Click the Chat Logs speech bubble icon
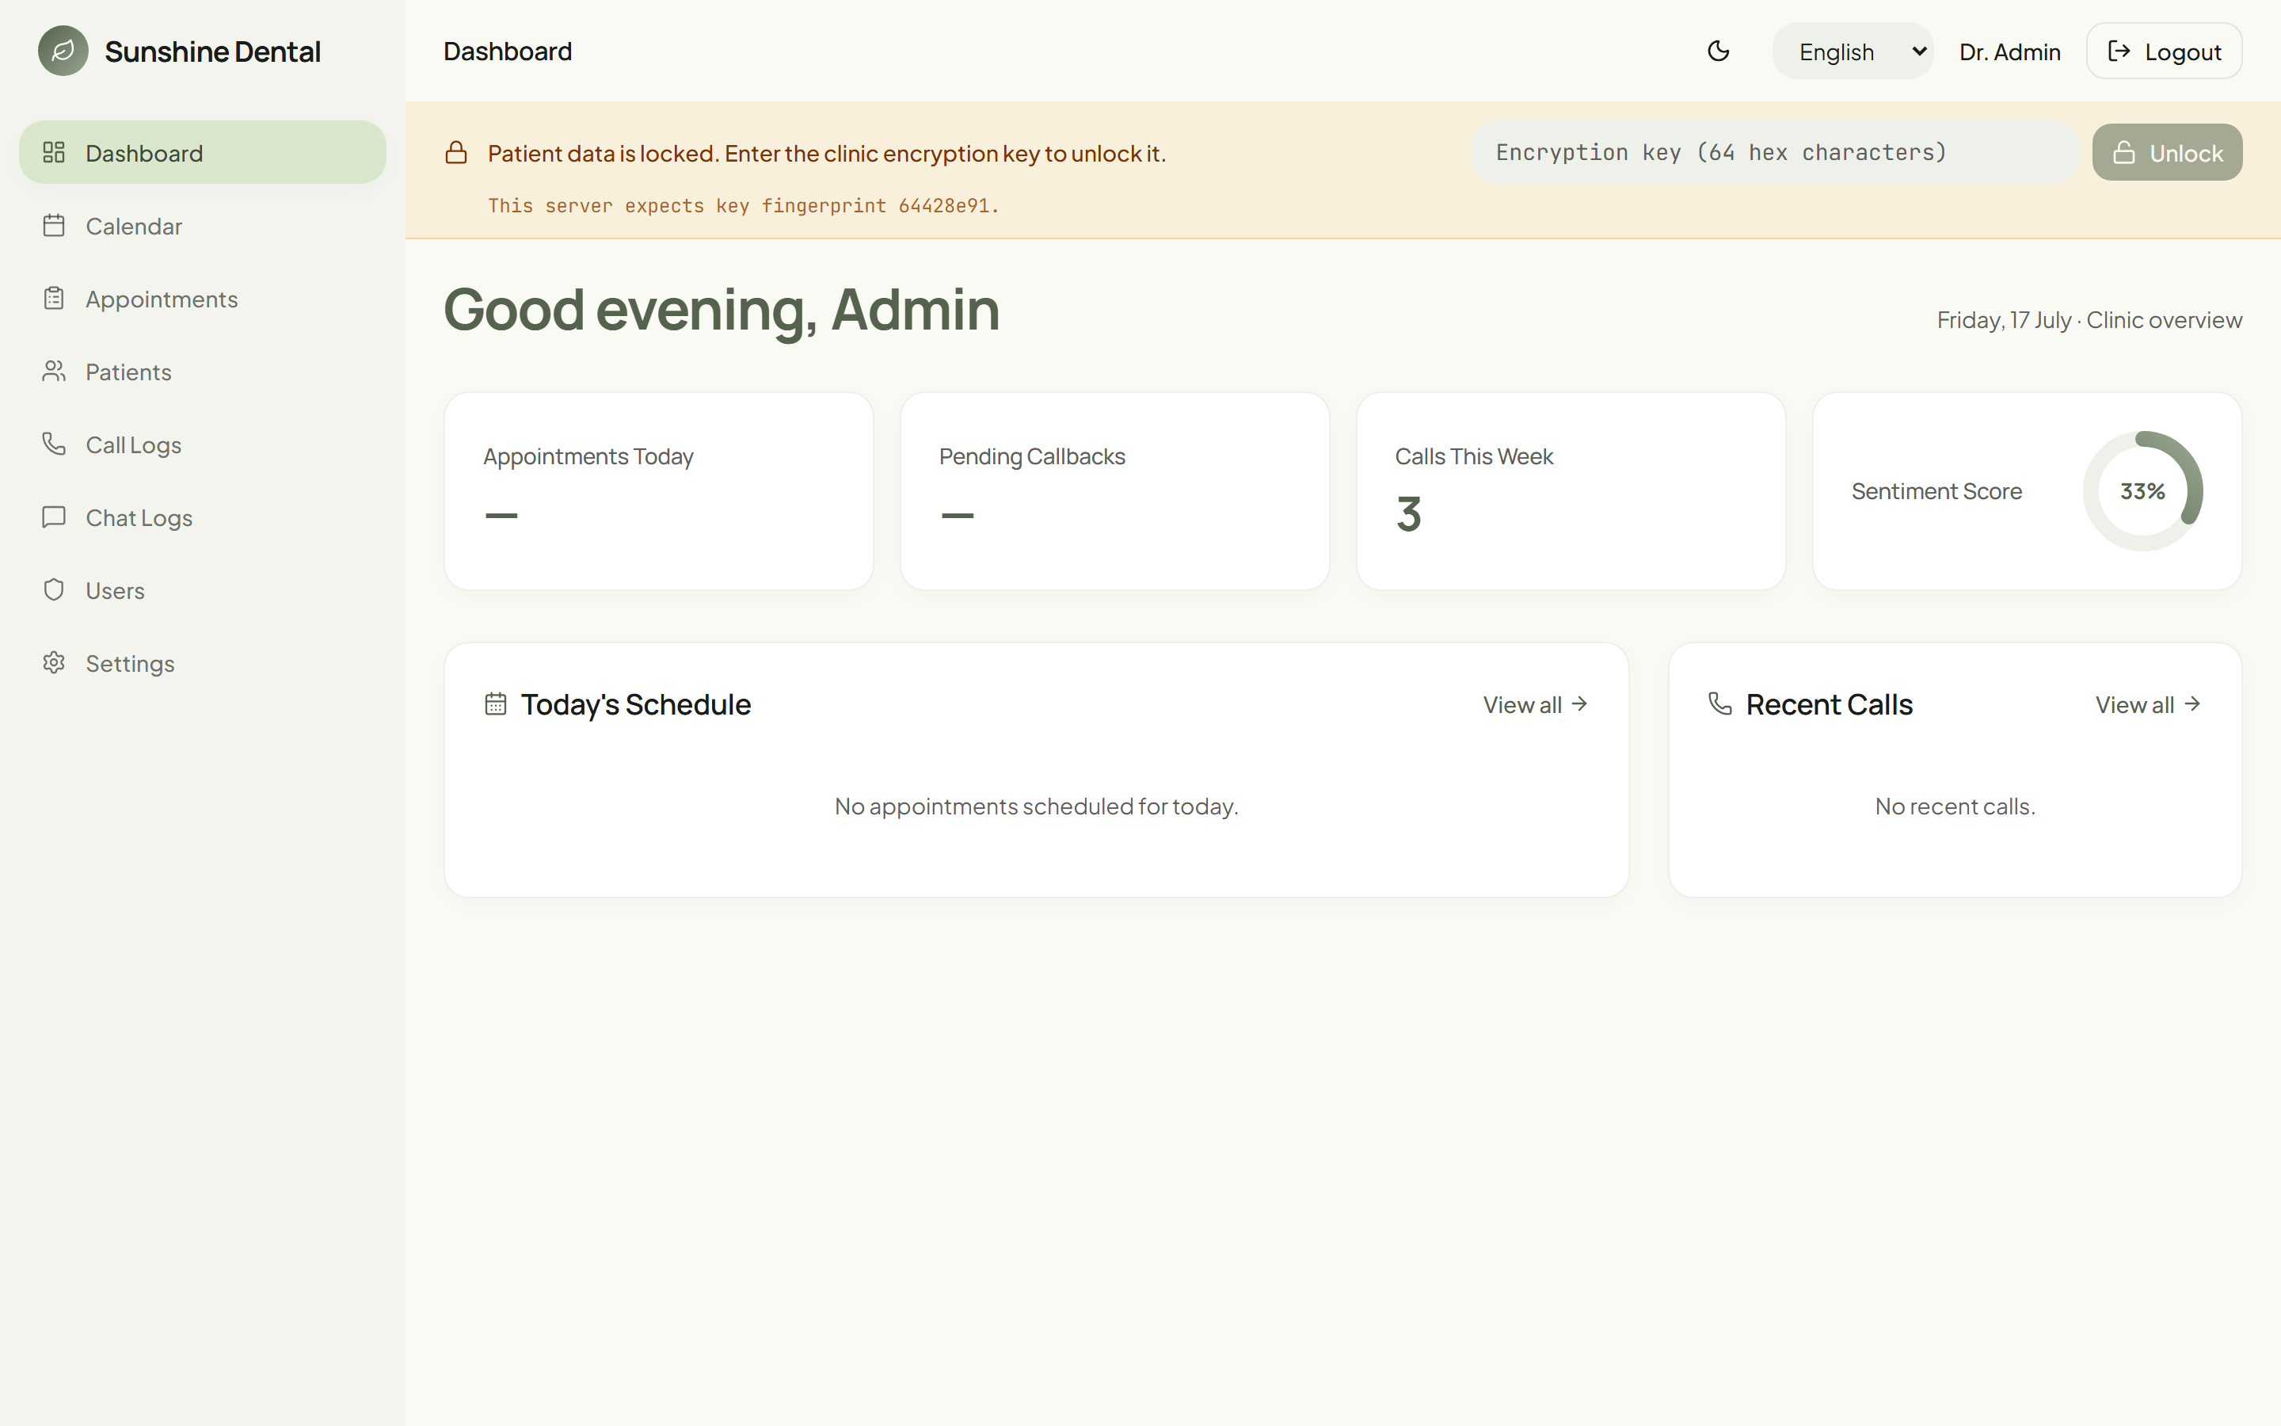Image resolution: width=2281 pixels, height=1426 pixels. (x=54, y=517)
